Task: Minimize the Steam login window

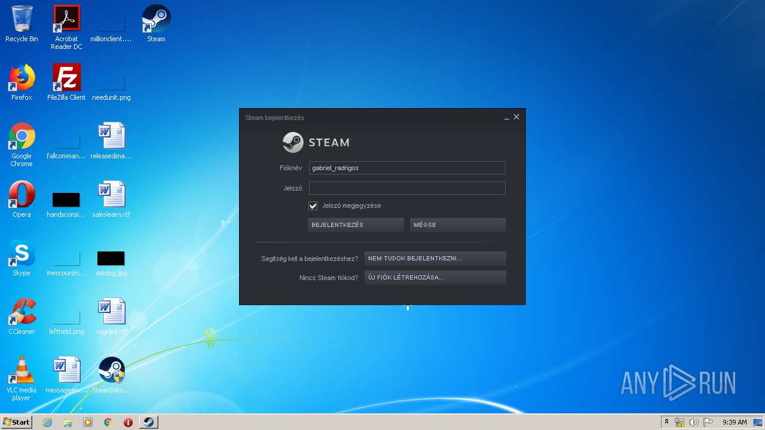Action: coord(507,118)
